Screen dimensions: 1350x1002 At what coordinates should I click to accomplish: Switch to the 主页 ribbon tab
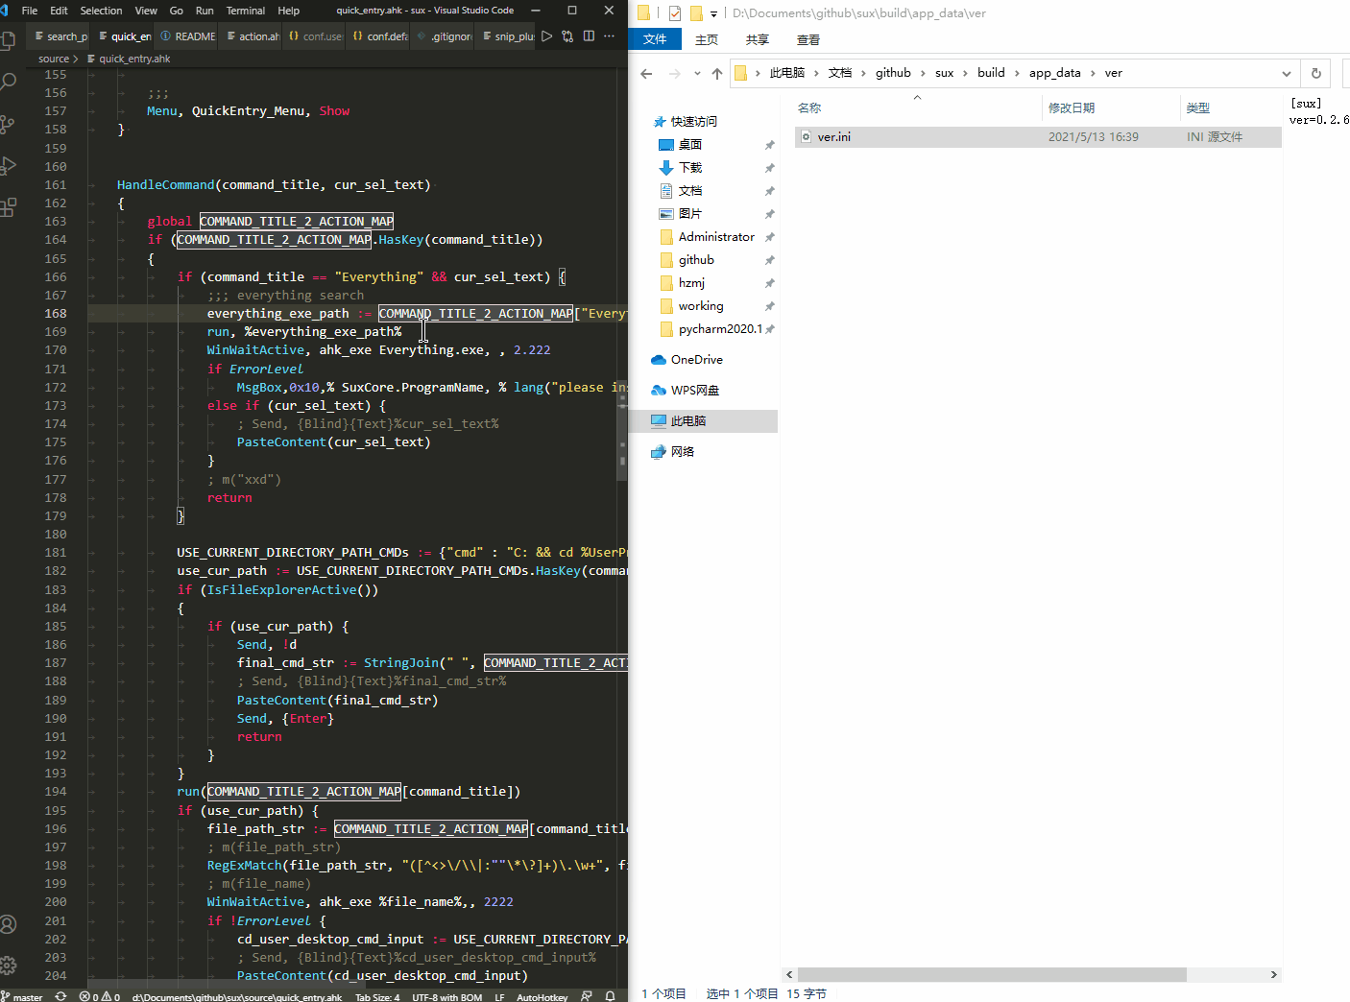(x=707, y=39)
